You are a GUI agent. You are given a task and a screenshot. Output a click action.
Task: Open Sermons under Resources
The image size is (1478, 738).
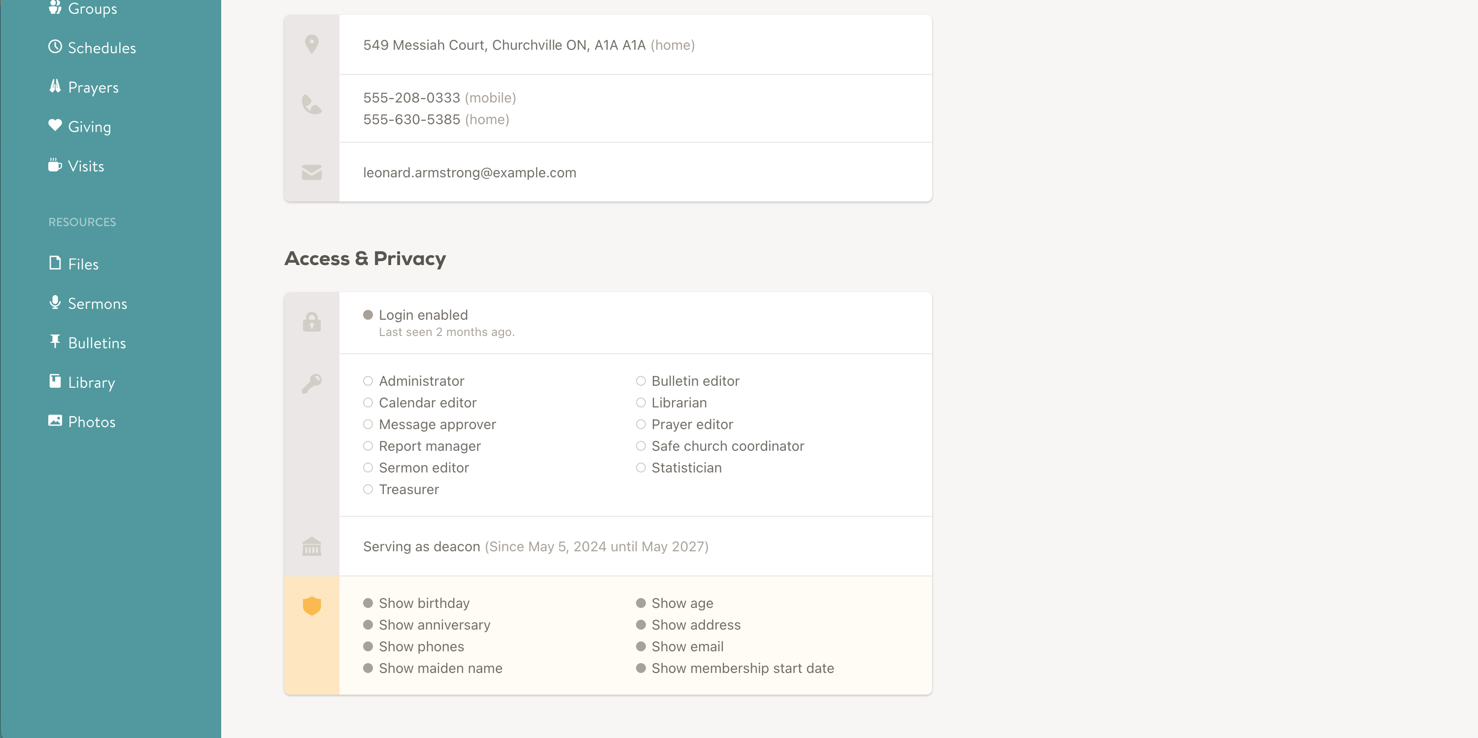pos(88,303)
